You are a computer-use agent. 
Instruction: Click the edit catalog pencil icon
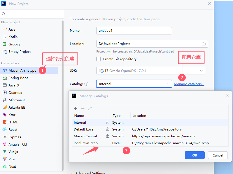click(x=90, y=109)
